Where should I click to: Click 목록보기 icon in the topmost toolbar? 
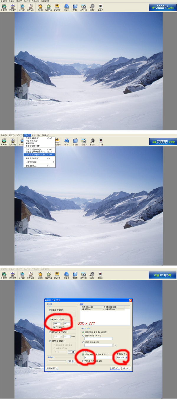(x=4, y=7)
